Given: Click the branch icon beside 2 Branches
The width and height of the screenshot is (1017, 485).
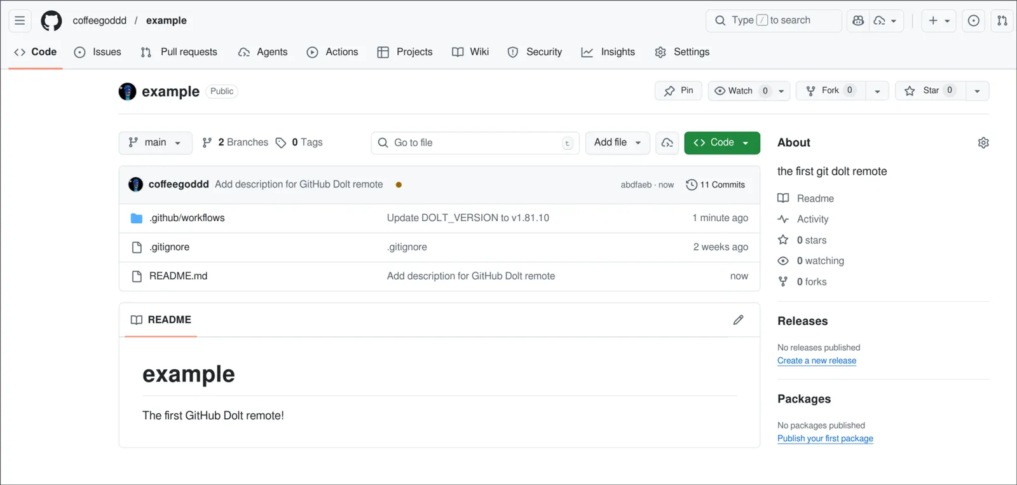Looking at the screenshot, I should 207,143.
